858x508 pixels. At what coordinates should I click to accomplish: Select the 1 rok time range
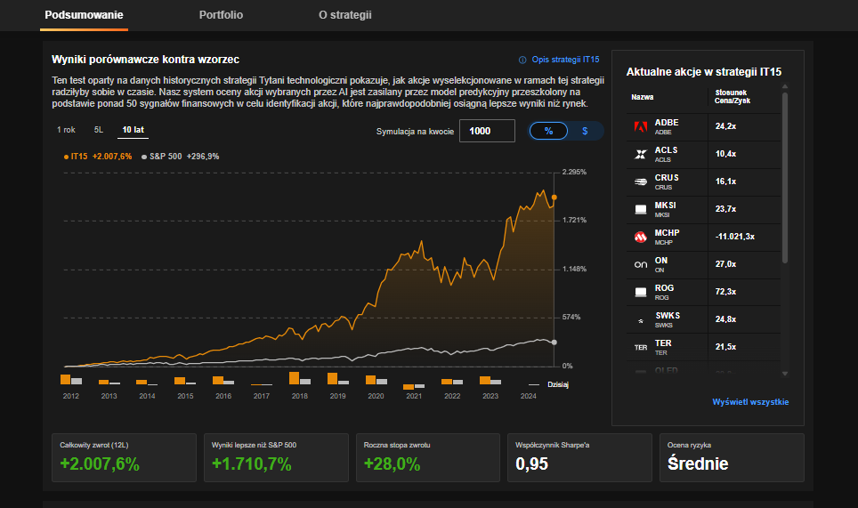[x=66, y=130]
